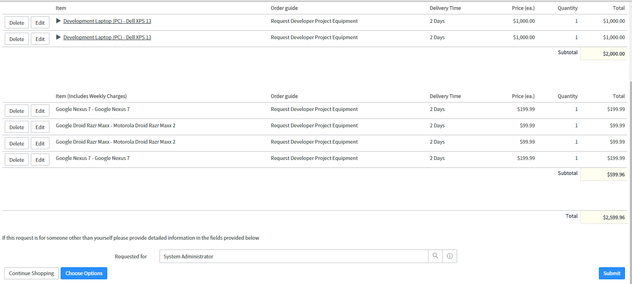Viewport: 632px width, 284px height.
Task: Focus the Requested for input field
Action: point(294,256)
